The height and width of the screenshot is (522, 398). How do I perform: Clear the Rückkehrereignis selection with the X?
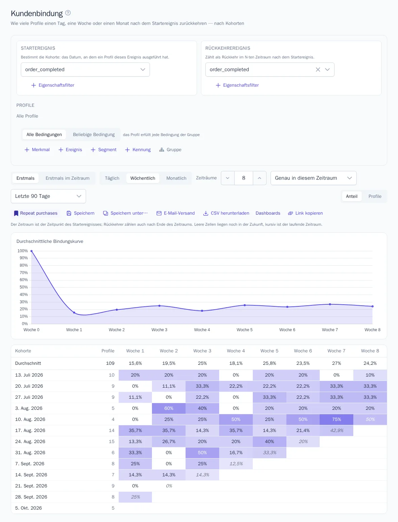(x=318, y=70)
